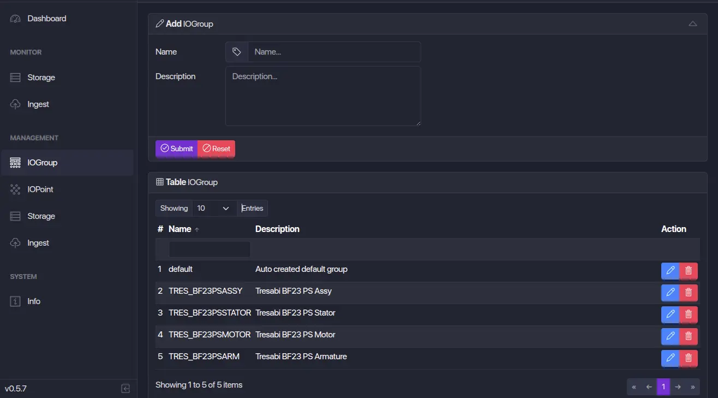This screenshot has width=718, height=398.
Task: Delete the TRES_BF23PSMOTOR group
Action: [x=689, y=336]
